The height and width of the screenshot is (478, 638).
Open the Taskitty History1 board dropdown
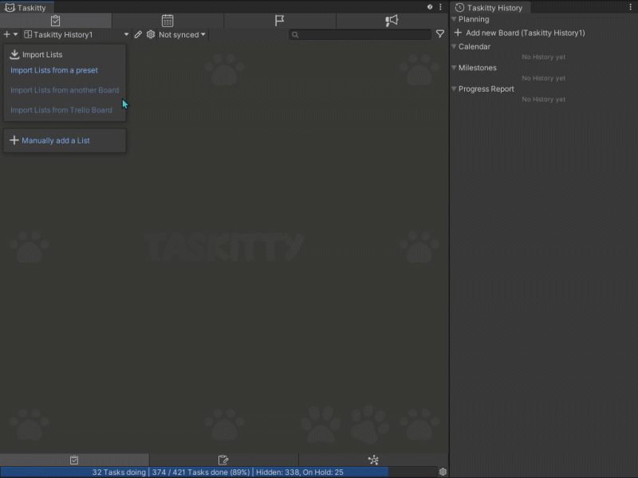click(x=77, y=34)
